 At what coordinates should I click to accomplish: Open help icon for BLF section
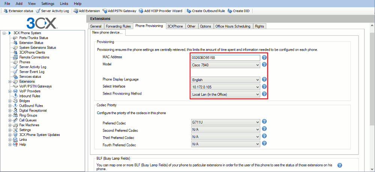[x=339, y=165]
